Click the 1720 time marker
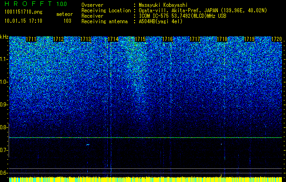This screenshot has width=286, height=182. (277, 39)
